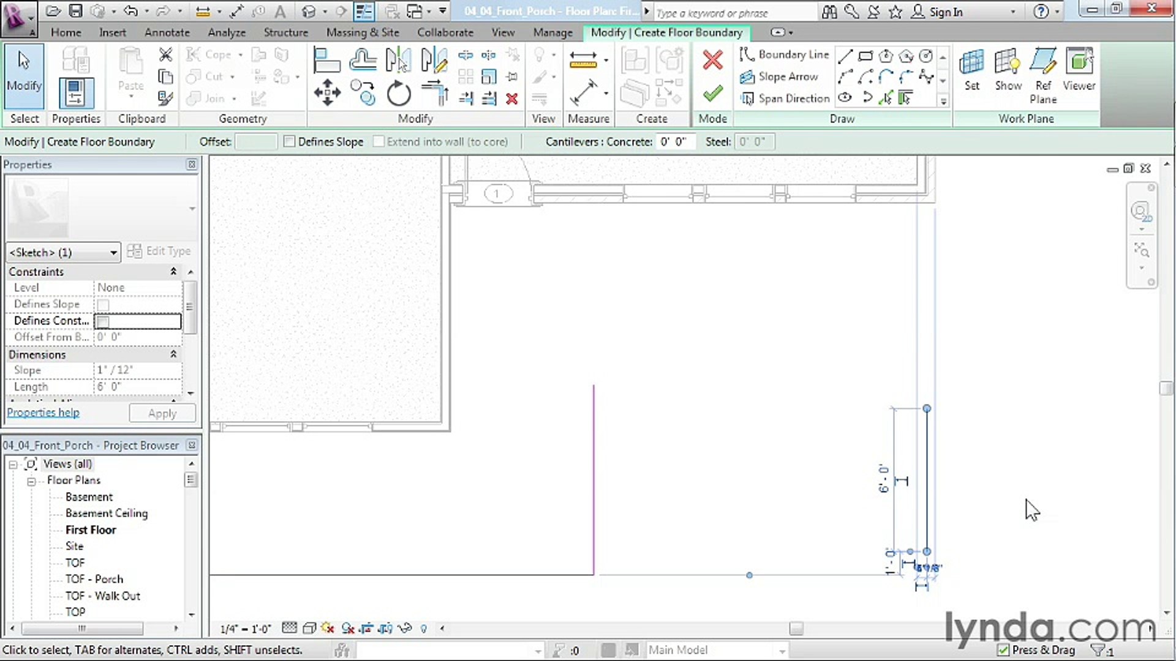The image size is (1176, 661).
Task: Switch to the Structure ribbon tab
Action: pos(285,32)
